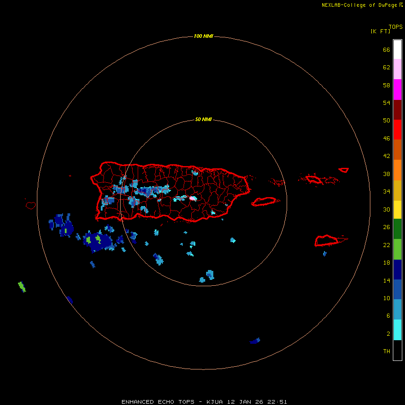Click the "[K FT]" units label

[x=380, y=31]
